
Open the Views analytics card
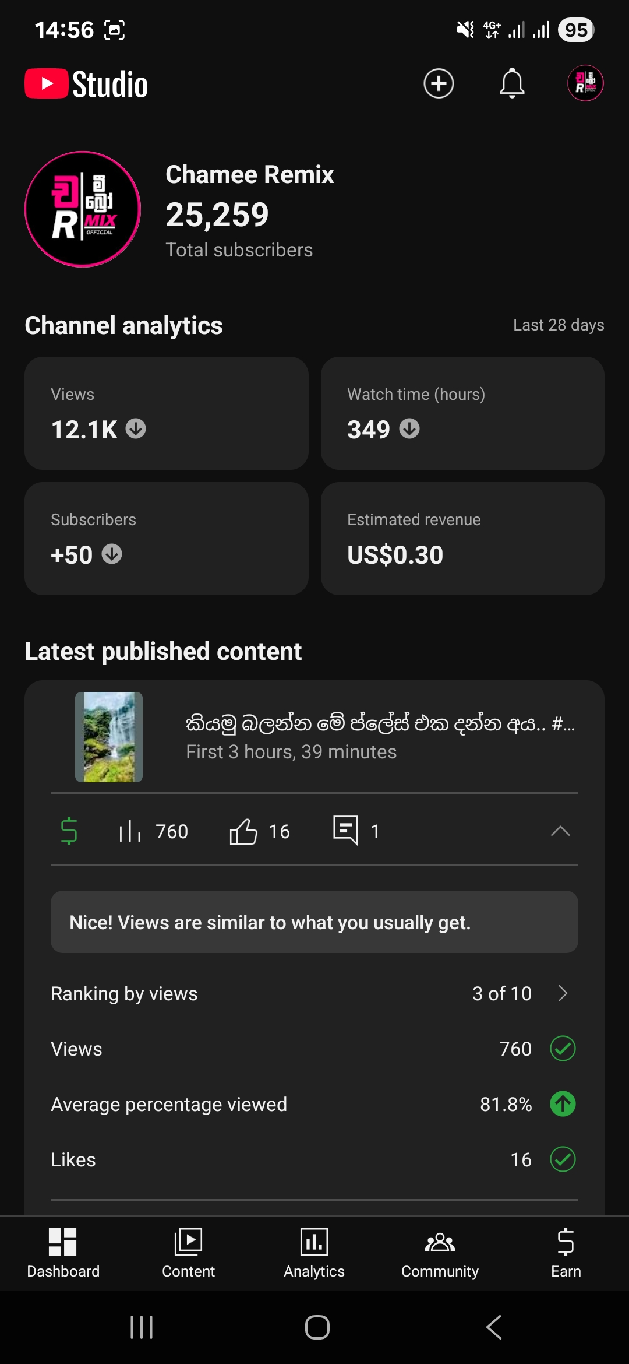click(x=167, y=413)
